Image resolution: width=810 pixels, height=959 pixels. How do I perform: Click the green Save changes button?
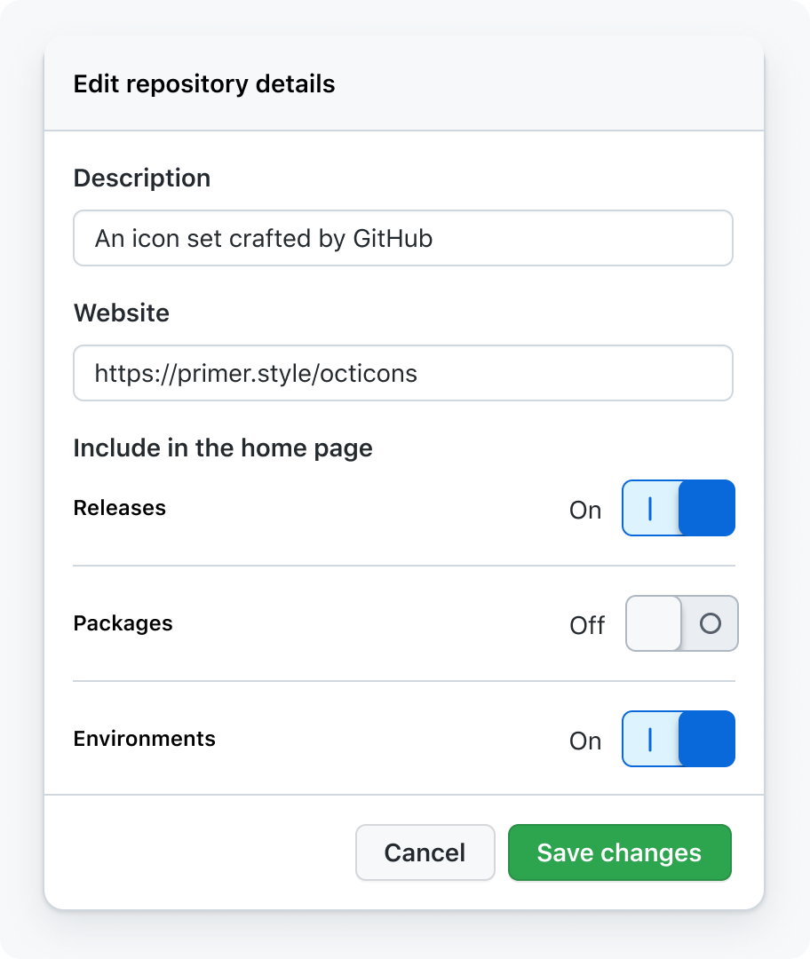(x=620, y=852)
